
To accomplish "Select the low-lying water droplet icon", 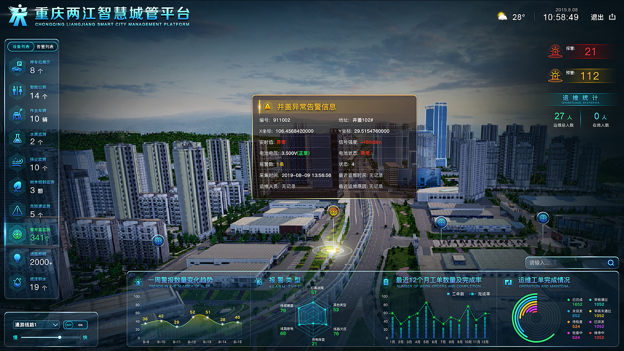I will point(17,282).
